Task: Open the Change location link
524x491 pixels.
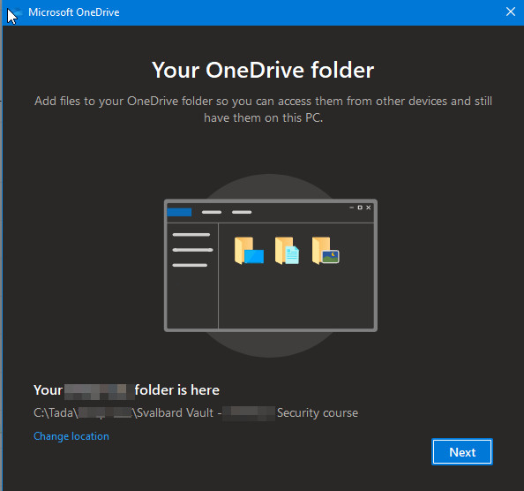Action: click(x=71, y=436)
